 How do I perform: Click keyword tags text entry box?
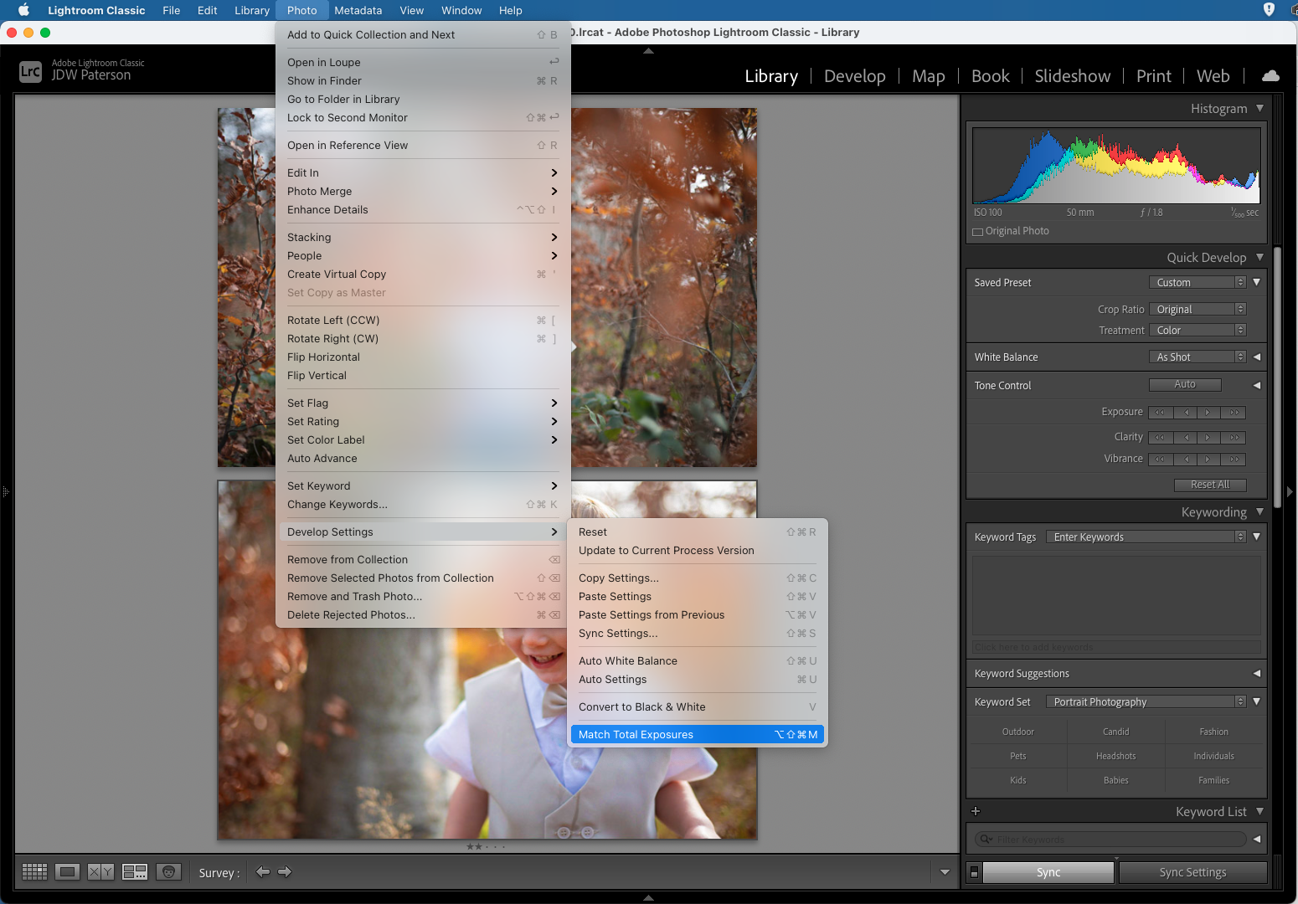pyautogui.click(x=1116, y=594)
